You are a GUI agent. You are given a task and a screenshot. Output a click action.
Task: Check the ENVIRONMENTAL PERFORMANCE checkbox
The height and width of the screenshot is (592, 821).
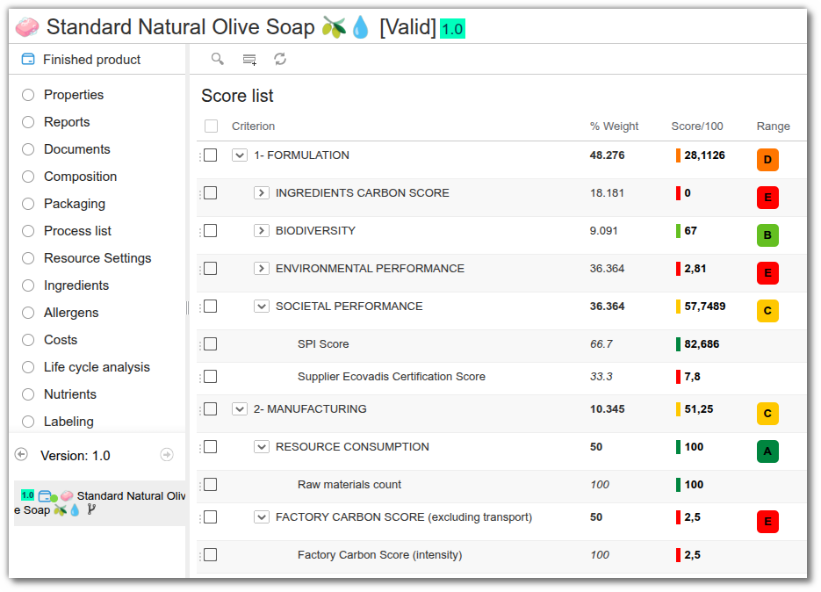(211, 268)
